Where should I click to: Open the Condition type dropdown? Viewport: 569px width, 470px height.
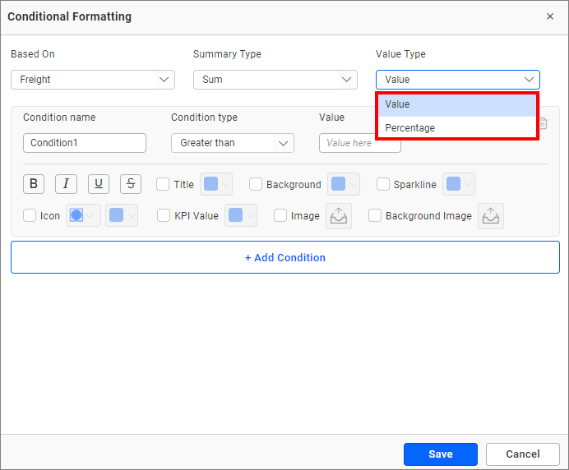point(233,143)
